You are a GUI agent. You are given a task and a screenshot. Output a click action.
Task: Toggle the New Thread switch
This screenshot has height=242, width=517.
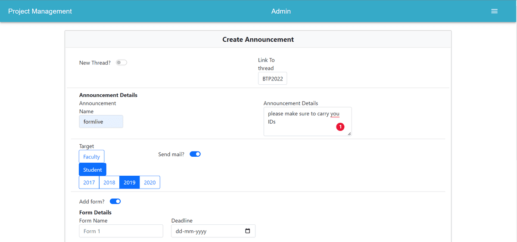coord(121,63)
